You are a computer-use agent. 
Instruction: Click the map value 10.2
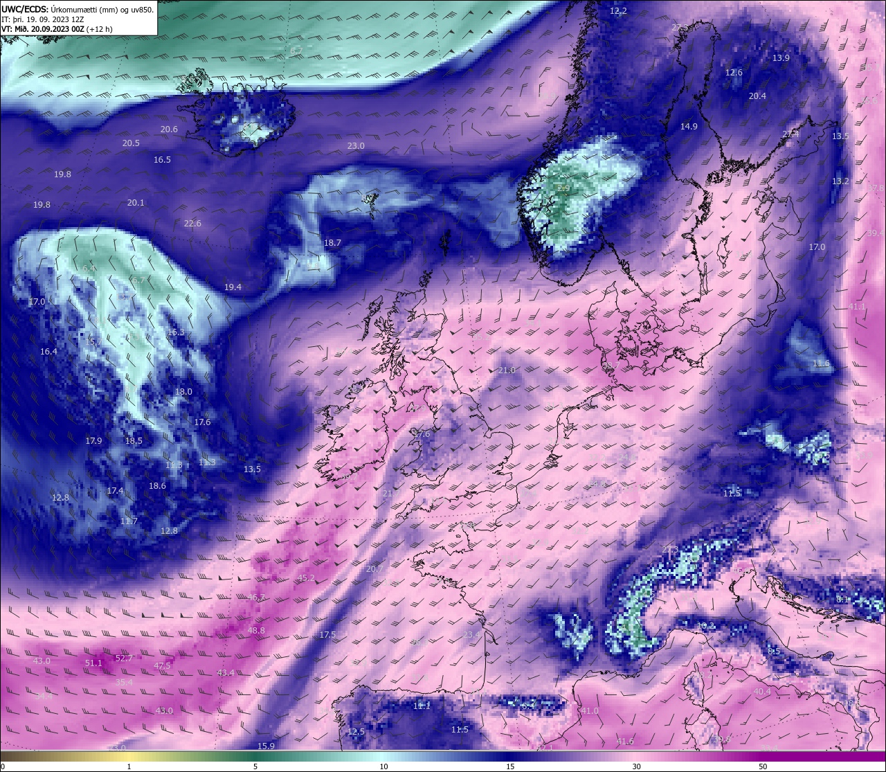click(x=705, y=626)
